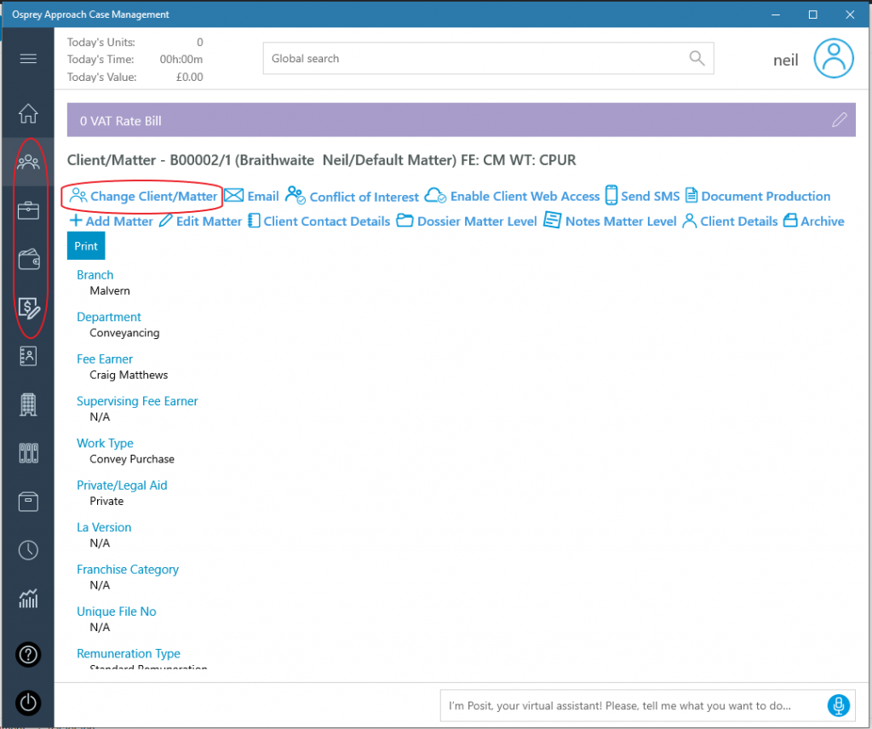Image resolution: width=872 pixels, height=729 pixels.
Task: Go to the Home icon in sidebar
Action: point(28,113)
